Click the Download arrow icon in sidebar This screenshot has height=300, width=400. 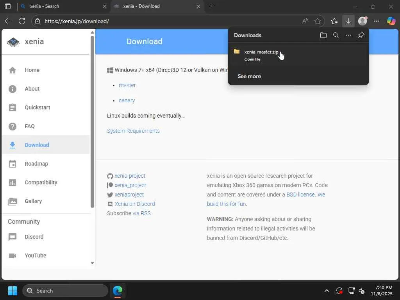click(x=12, y=145)
